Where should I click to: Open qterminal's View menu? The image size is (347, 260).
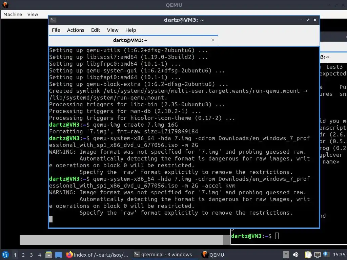click(113, 30)
